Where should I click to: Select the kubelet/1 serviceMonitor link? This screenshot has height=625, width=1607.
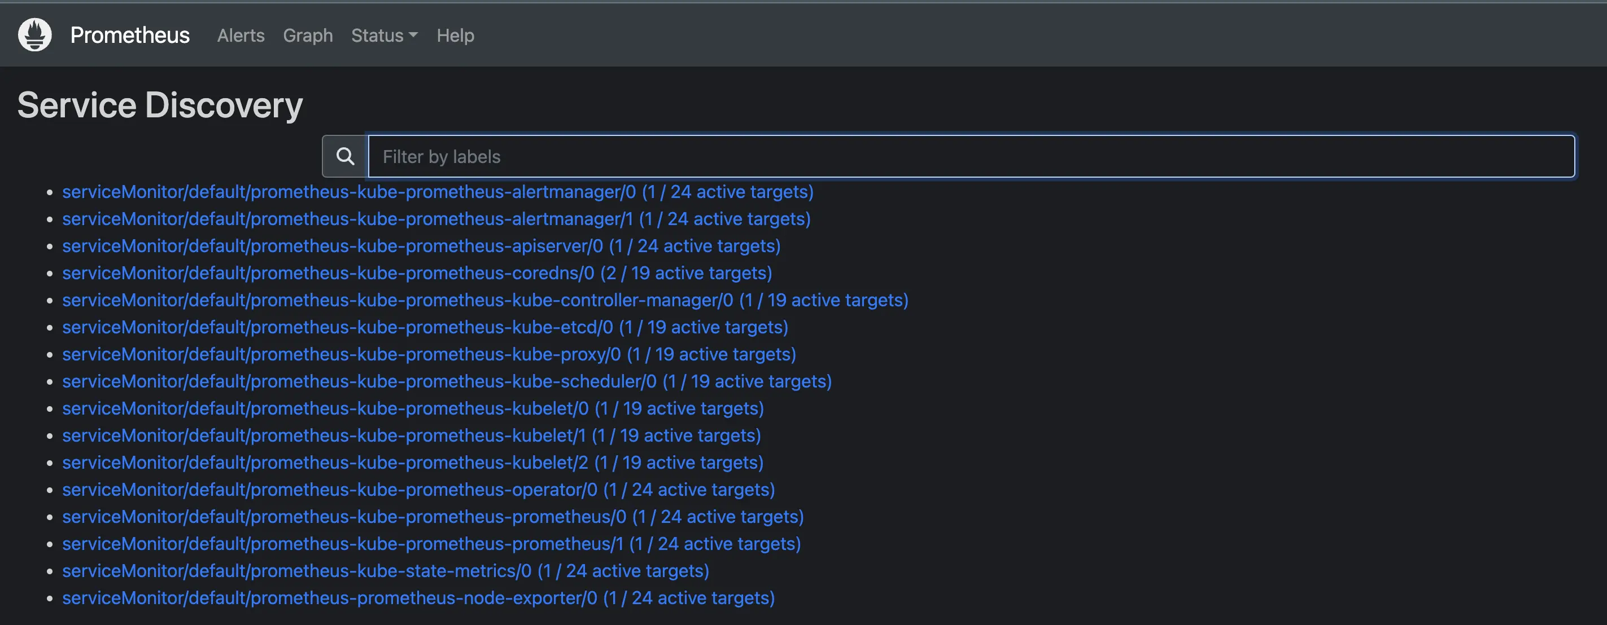point(412,435)
